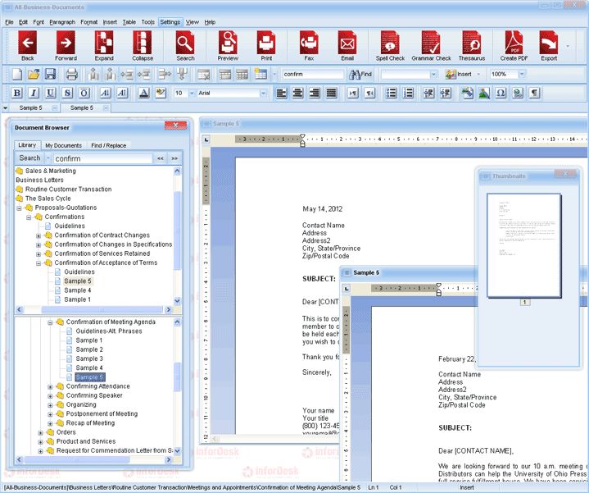Insert a symbol with the Omega icon

click(x=501, y=93)
